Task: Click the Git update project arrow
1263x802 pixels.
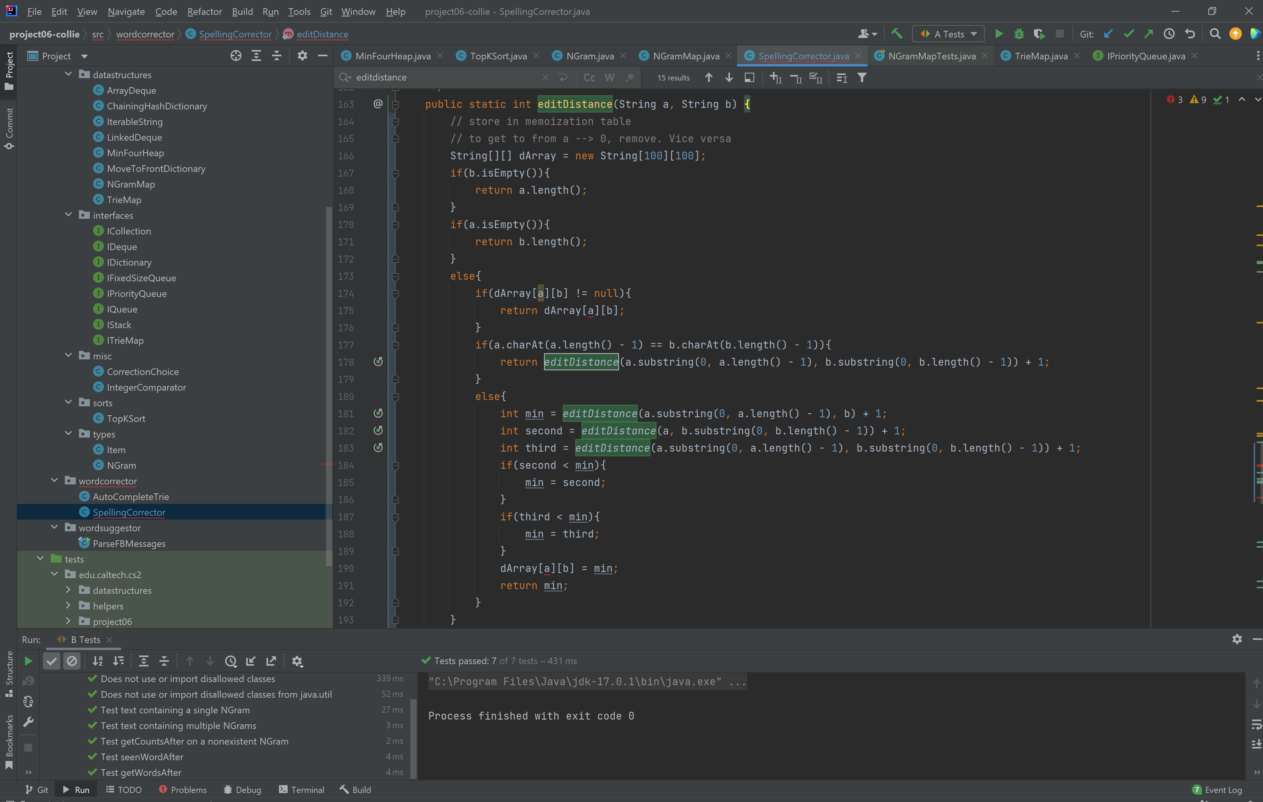Action: [1108, 34]
